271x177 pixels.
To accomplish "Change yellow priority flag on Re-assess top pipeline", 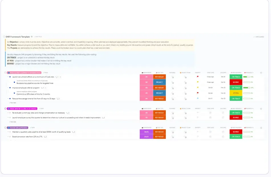I will click(x=198, y=82).
